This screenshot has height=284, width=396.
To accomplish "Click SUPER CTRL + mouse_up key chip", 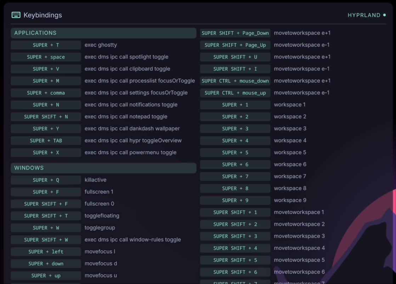I will tap(235, 93).
